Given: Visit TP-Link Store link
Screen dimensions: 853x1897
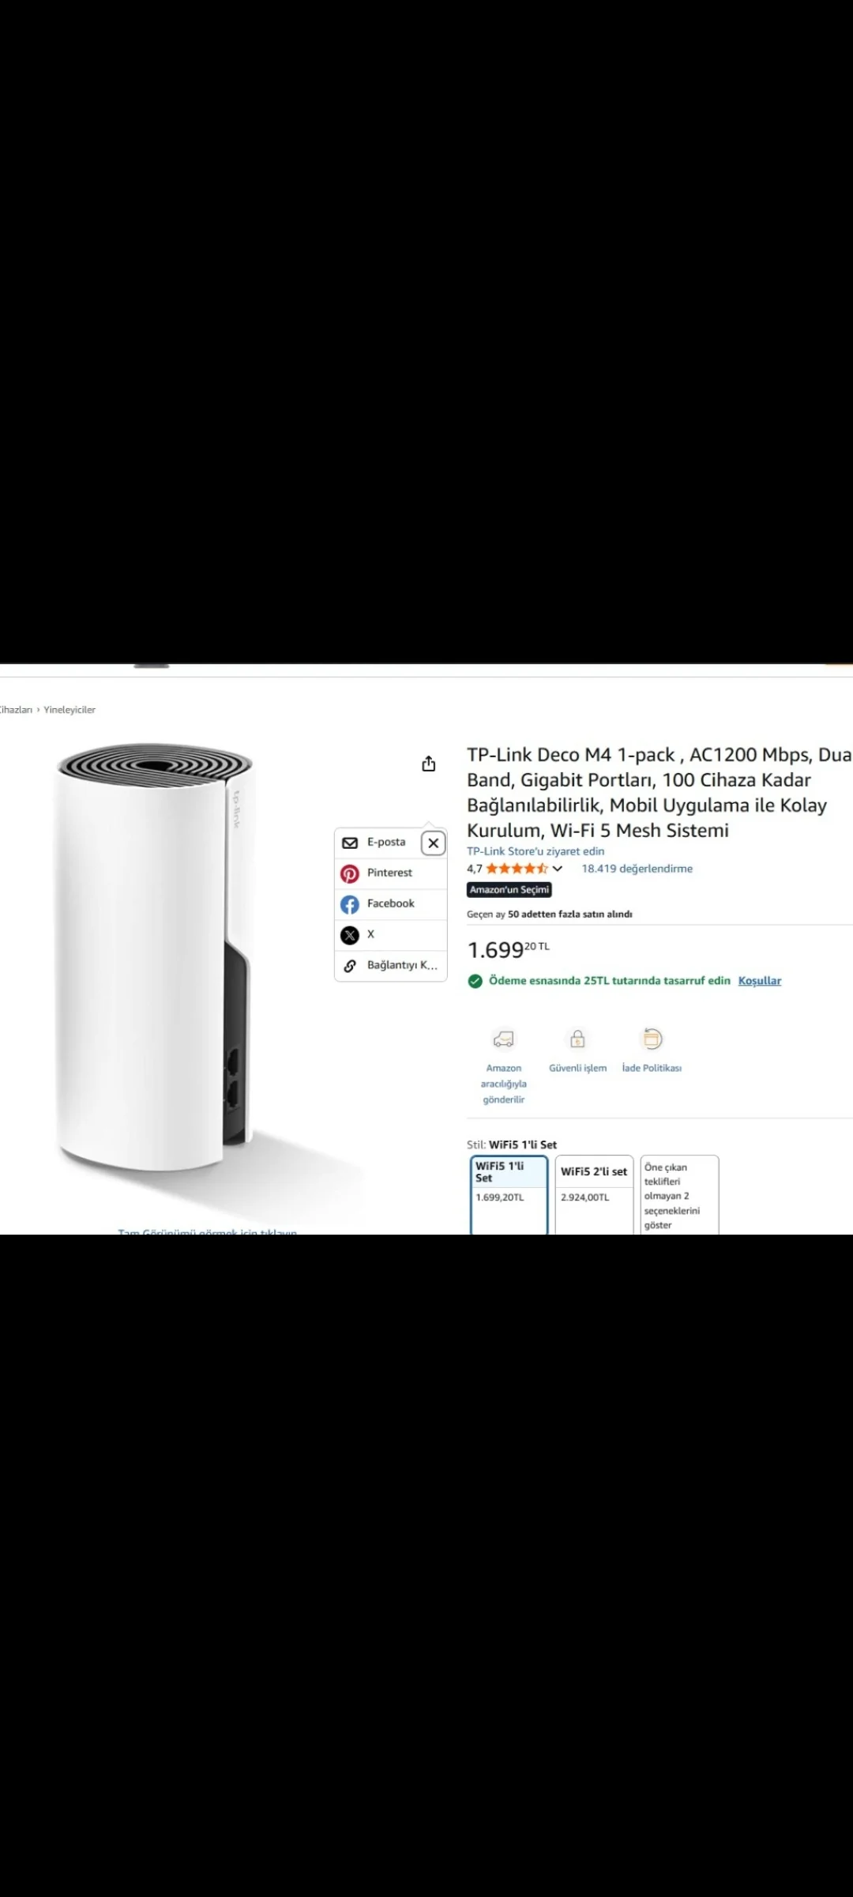Looking at the screenshot, I should pyautogui.click(x=535, y=851).
